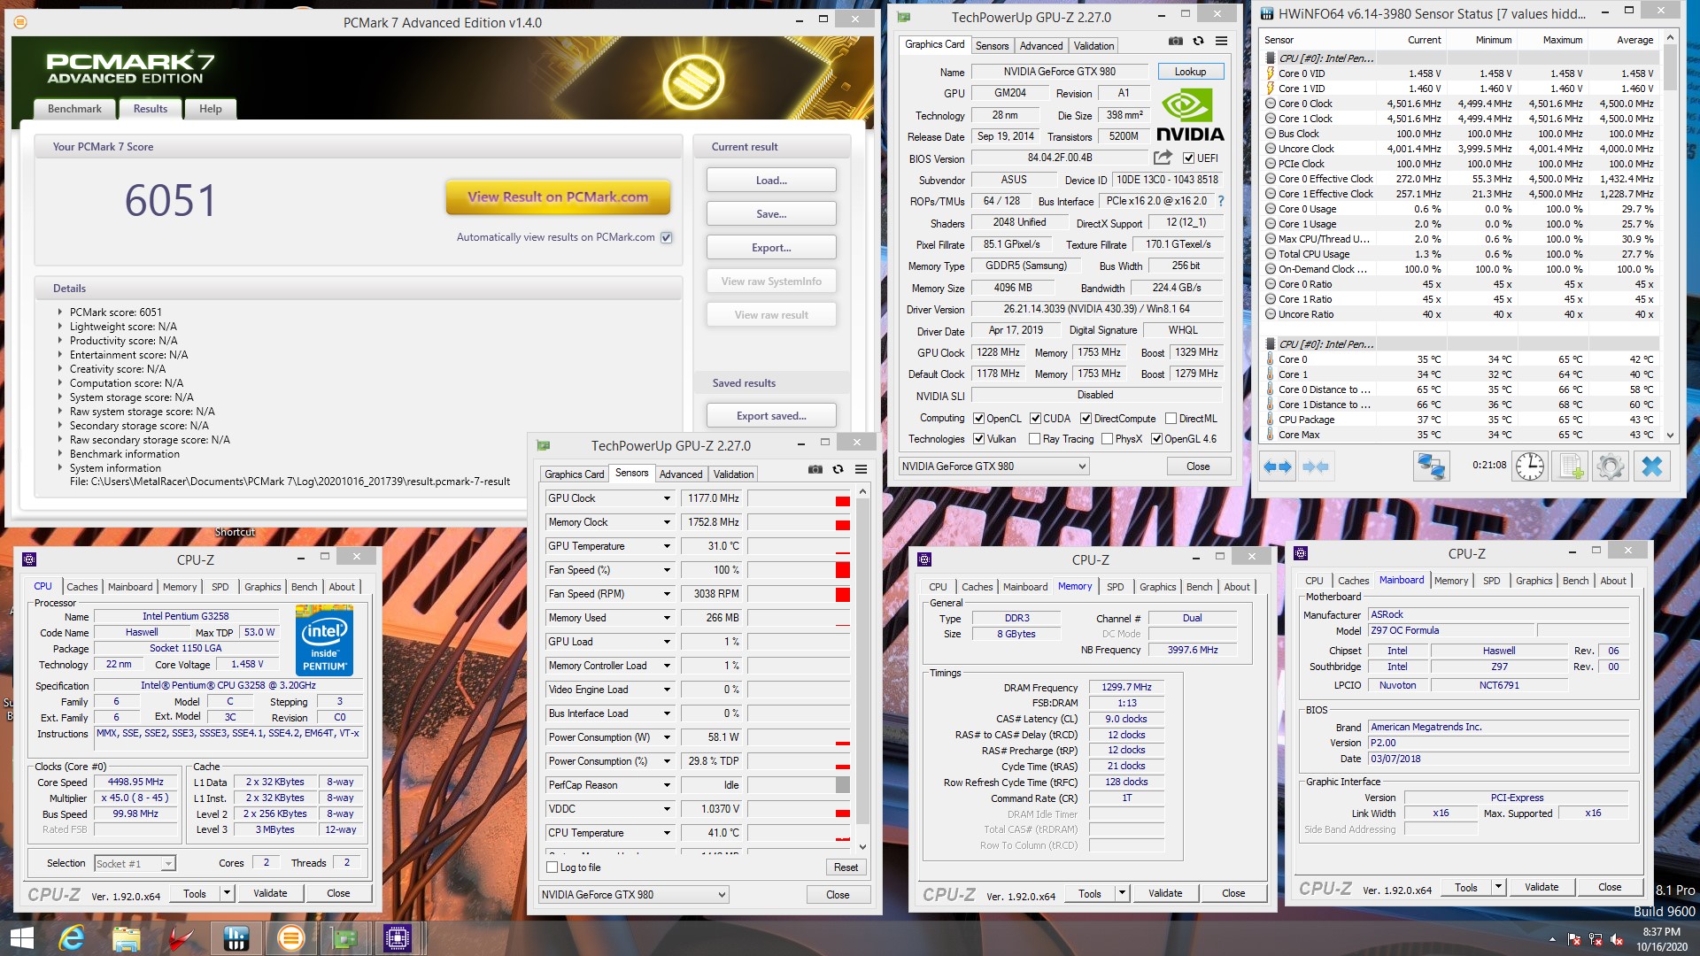1700x956 pixels.
Task: Click Export saved... button in PCMark
Action: tap(771, 416)
